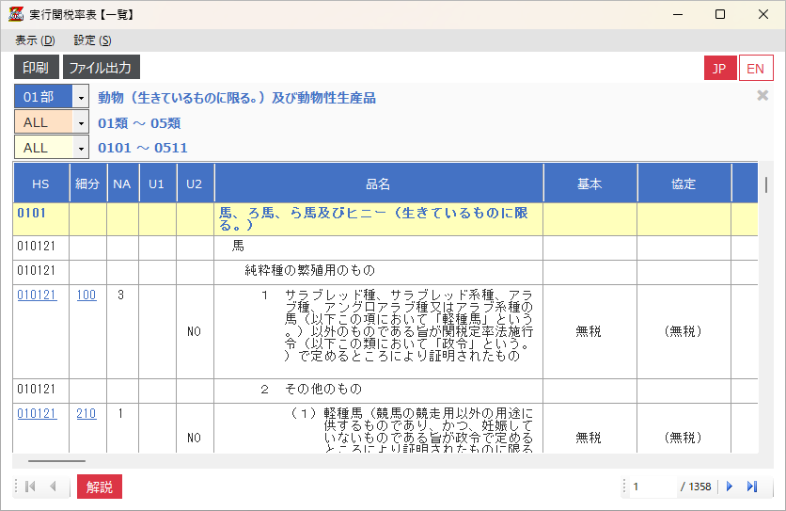The image size is (786, 511).
Task: Go to the previous page
Action: pyautogui.click(x=53, y=487)
